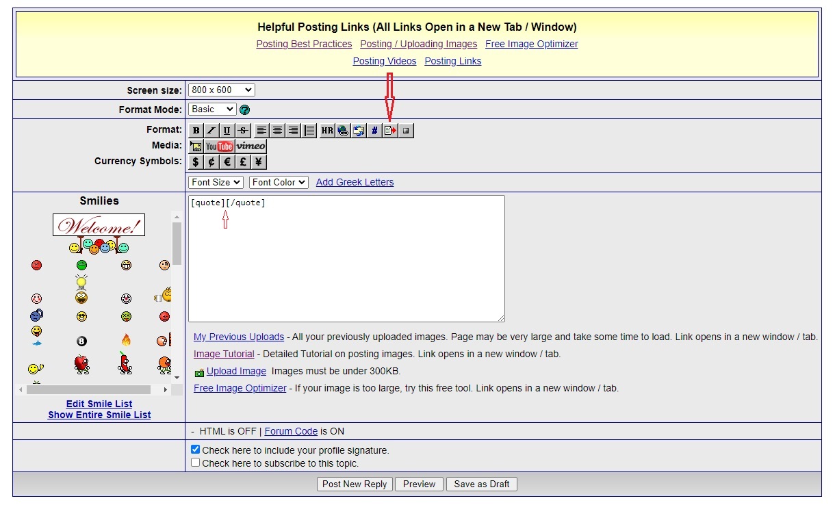This screenshot has height=505, width=835.
Task: Open Posting Links link
Action: point(453,61)
